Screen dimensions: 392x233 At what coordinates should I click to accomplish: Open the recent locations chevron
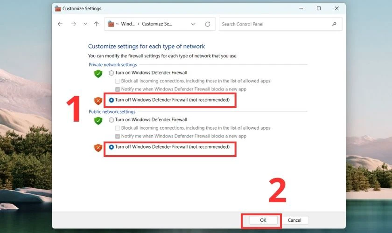[85, 24]
